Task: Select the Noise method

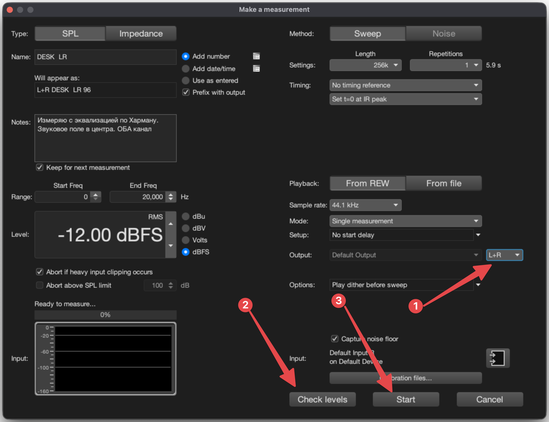Action: point(444,33)
